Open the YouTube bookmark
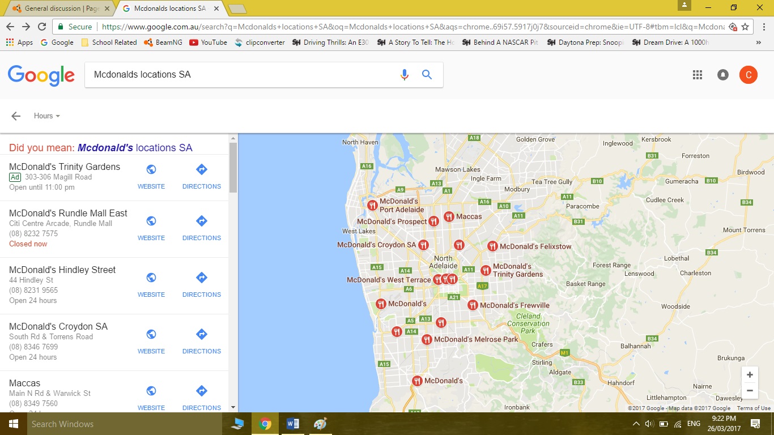This screenshot has height=435, width=774. (208, 42)
